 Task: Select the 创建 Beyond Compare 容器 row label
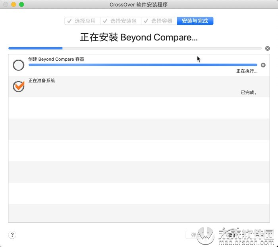tap(56, 59)
